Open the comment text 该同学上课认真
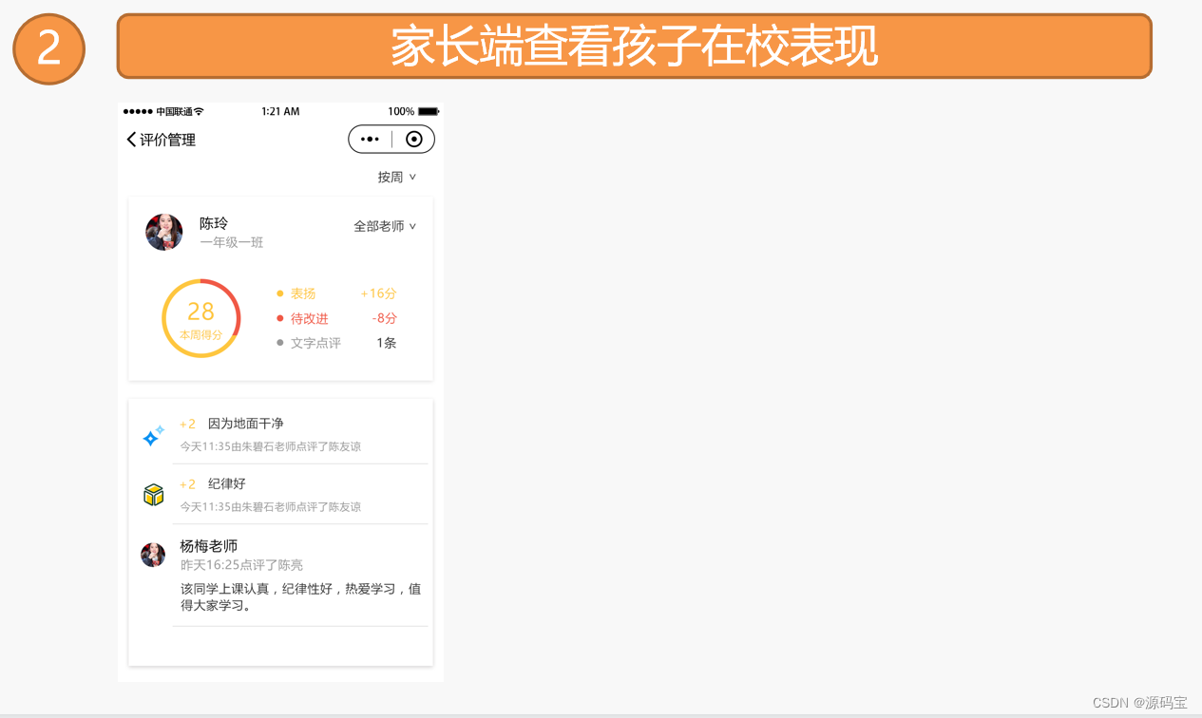1202x718 pixels. click(x=300, y=597)
